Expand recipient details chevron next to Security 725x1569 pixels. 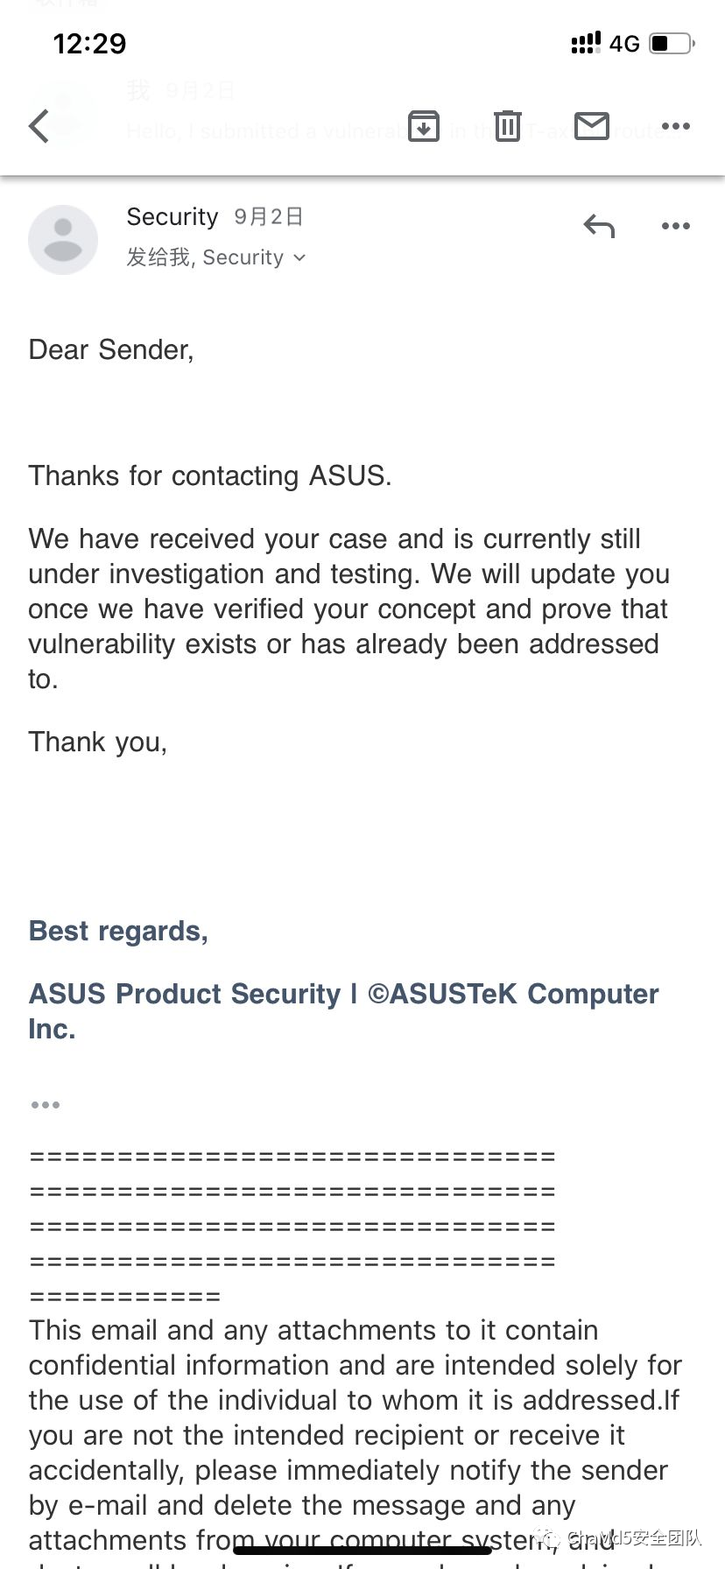pyautogui.click(x=299, y=257)
